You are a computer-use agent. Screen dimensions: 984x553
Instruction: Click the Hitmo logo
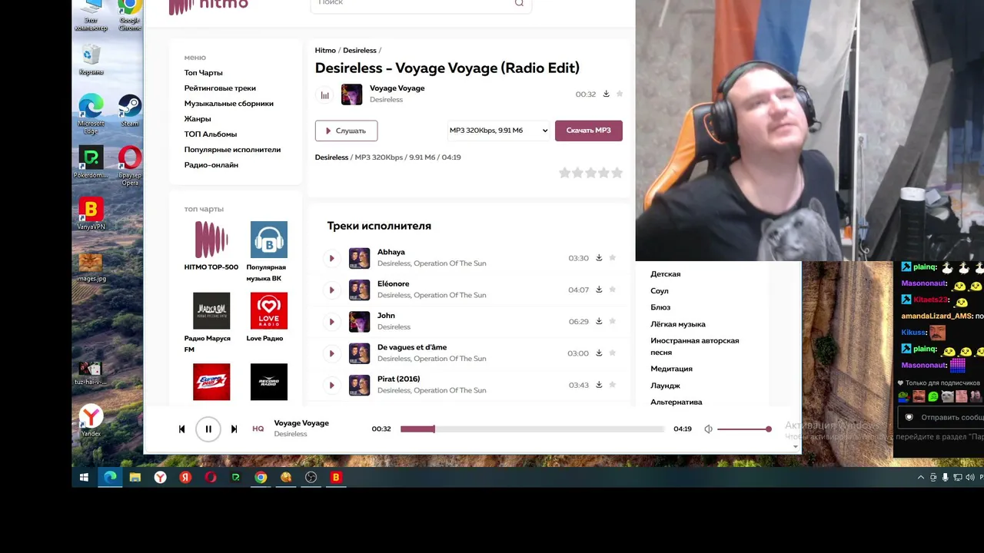click(x=208, y=6)
